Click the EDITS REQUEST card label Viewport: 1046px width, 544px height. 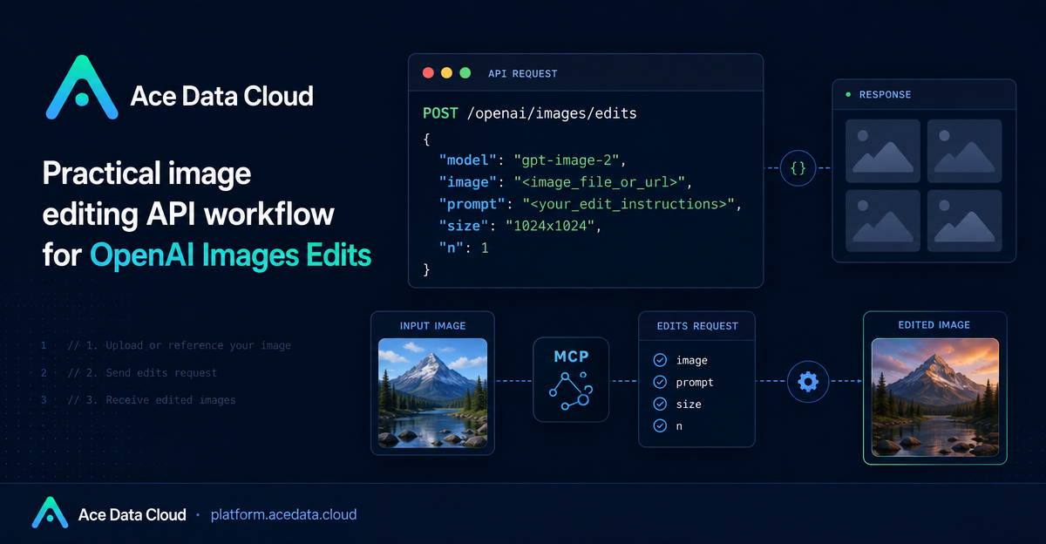click(x=696, y=326)
